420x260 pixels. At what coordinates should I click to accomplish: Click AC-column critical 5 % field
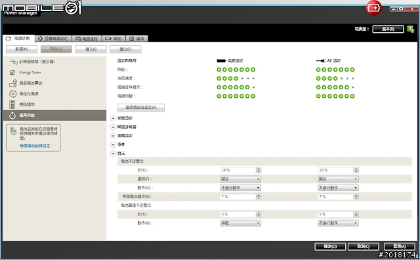(335, 214)
